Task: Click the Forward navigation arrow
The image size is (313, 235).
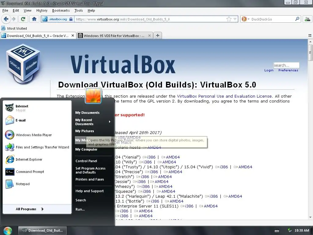Action: pyautogui.click(x=14, y=19)
